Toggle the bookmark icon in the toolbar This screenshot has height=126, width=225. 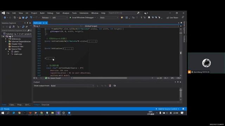coord(149,17)
